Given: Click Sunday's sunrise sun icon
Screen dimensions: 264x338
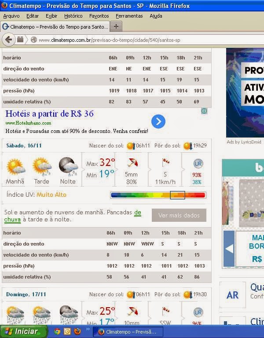Looking at the screenshot, I should coord(131,294).
